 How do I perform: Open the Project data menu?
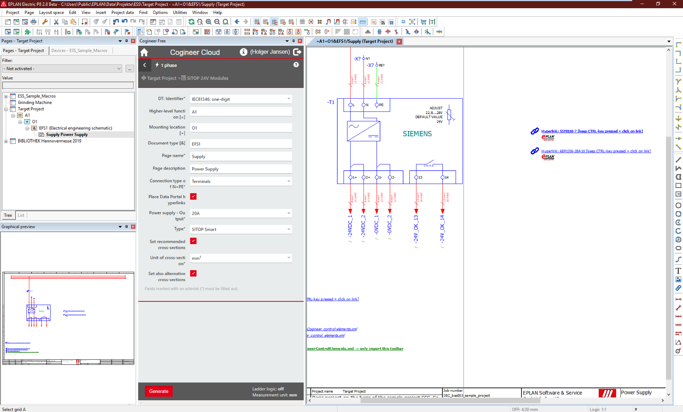click(122, 12)
